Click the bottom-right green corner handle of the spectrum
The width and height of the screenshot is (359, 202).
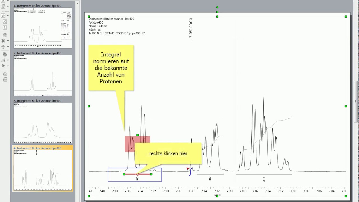click(x=346, y=196)
